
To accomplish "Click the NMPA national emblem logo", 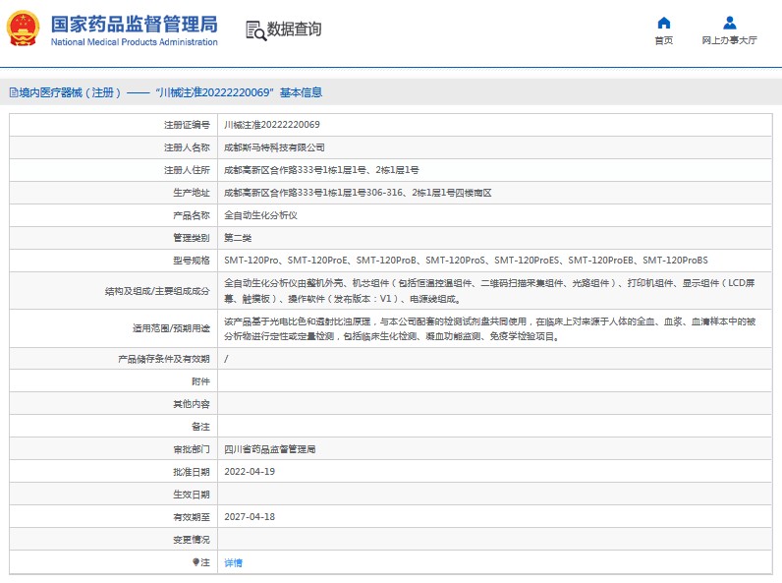I will 24,29.
